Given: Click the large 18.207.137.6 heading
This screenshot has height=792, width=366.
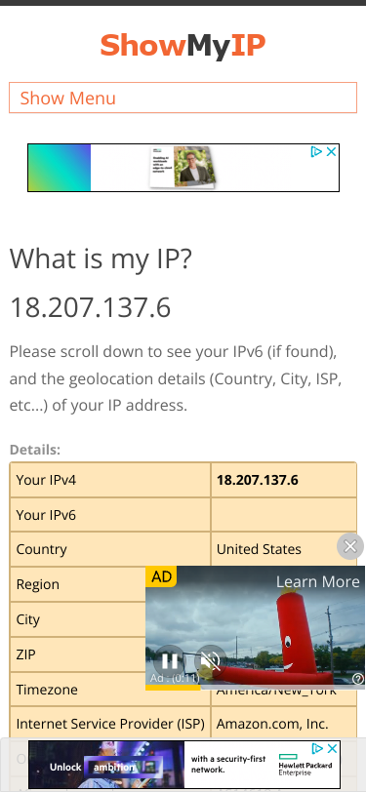Looking at the screenshot, I should click(91, 307).
